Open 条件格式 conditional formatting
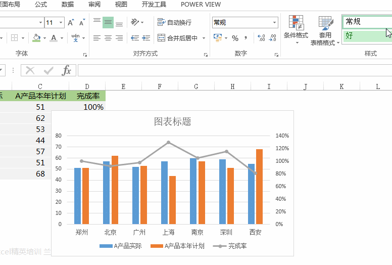 [x=296, y=30]
